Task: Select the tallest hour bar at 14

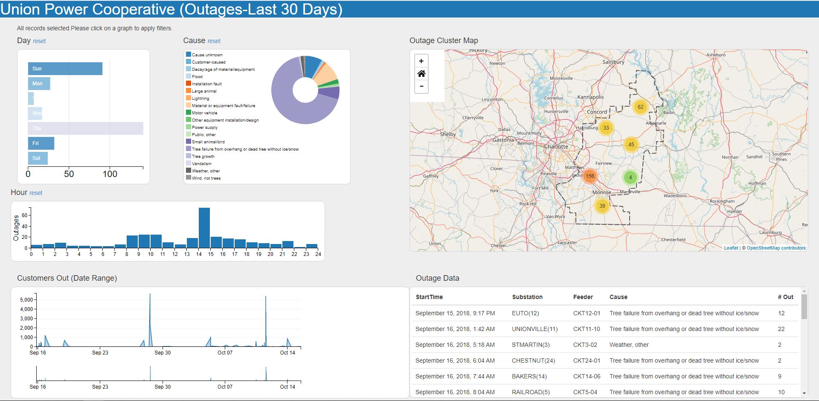Action: tap(204, 228)
